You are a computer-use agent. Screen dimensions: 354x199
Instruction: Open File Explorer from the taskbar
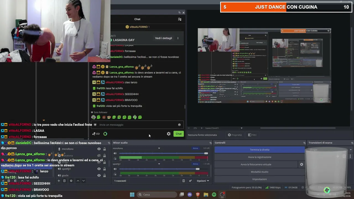click(206, 195)
